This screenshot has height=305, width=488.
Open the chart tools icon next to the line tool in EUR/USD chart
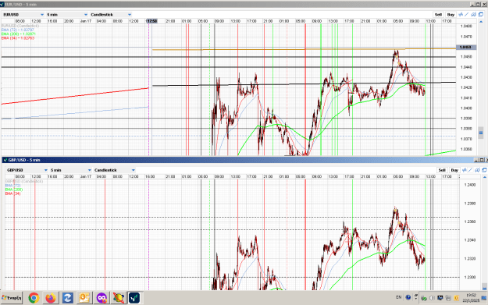473,14
